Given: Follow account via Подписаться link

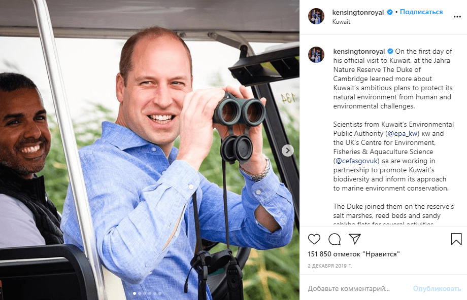Looking at the screenshot, I should point(421,12).
